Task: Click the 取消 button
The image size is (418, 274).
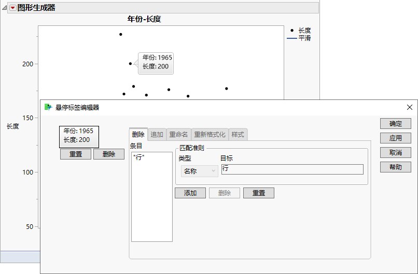Action: tap(396, 153)
